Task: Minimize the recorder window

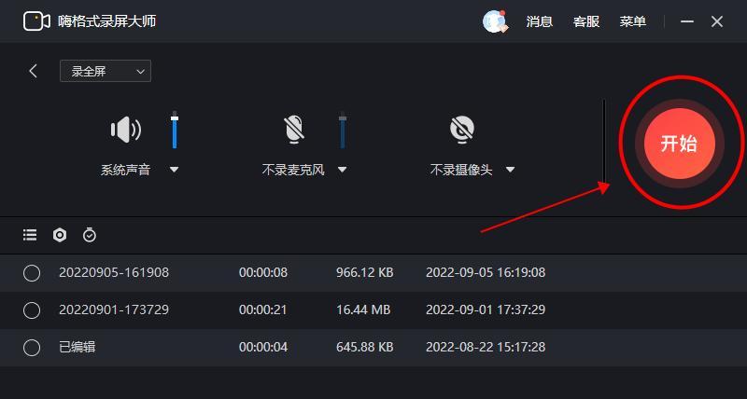Action: tap(687, 21)
